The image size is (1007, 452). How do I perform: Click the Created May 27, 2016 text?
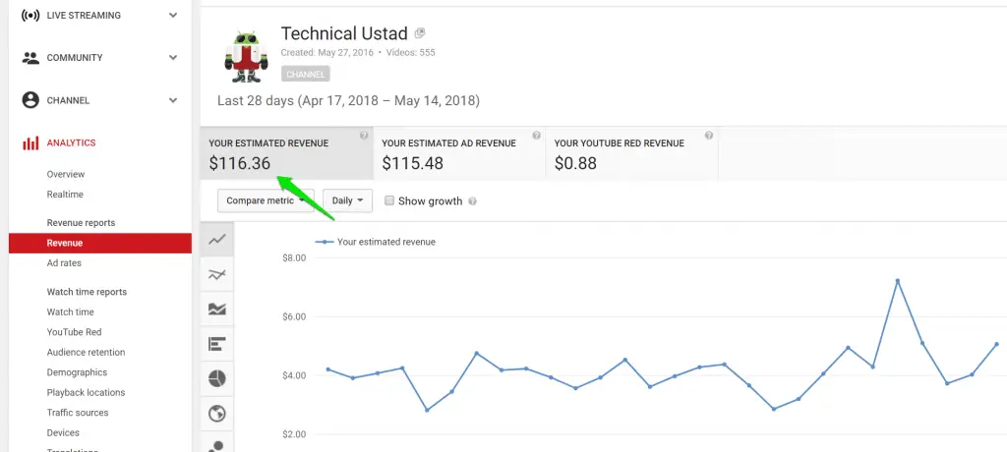point(326,53)
